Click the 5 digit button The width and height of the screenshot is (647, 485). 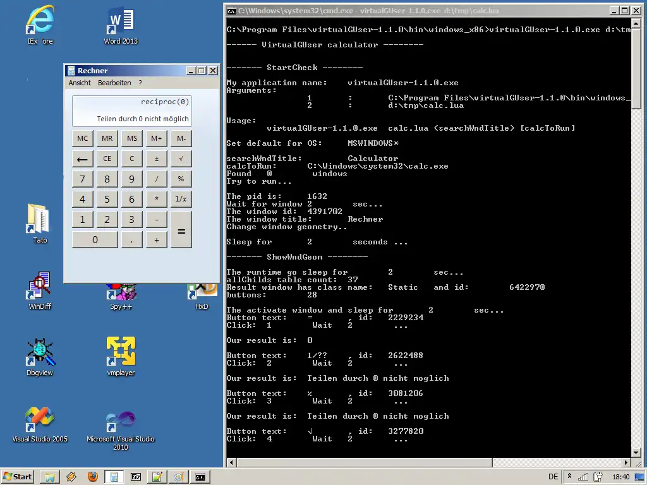(107, 199)
